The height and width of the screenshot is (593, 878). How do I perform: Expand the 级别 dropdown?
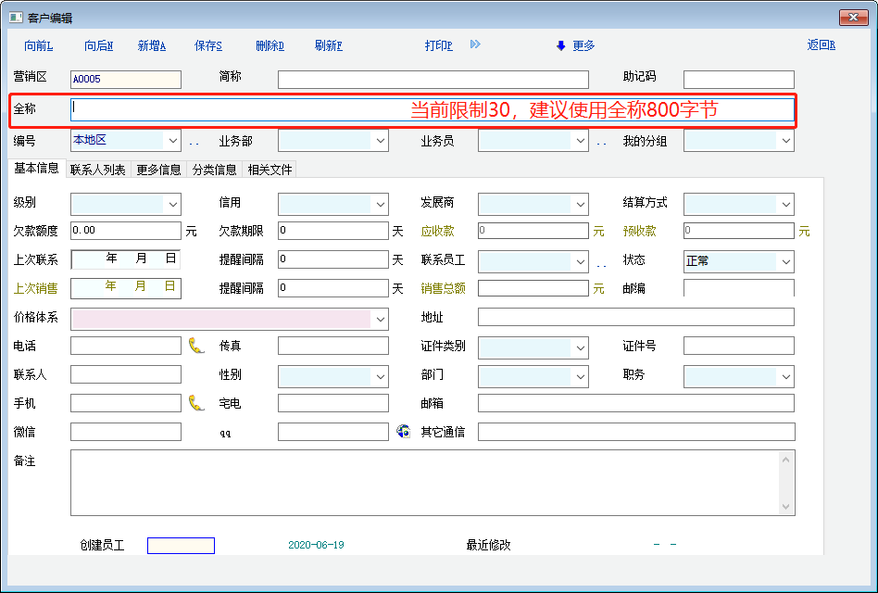pyautogui.click(x=172, y=204)
